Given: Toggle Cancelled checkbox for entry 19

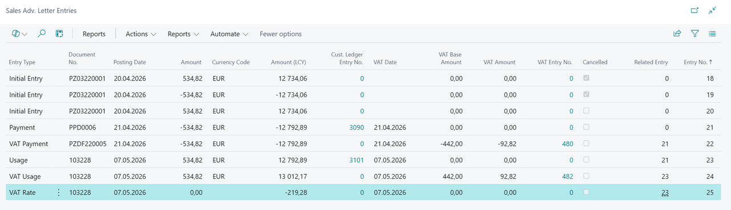Looking at the screenshot, I should 586,95.
